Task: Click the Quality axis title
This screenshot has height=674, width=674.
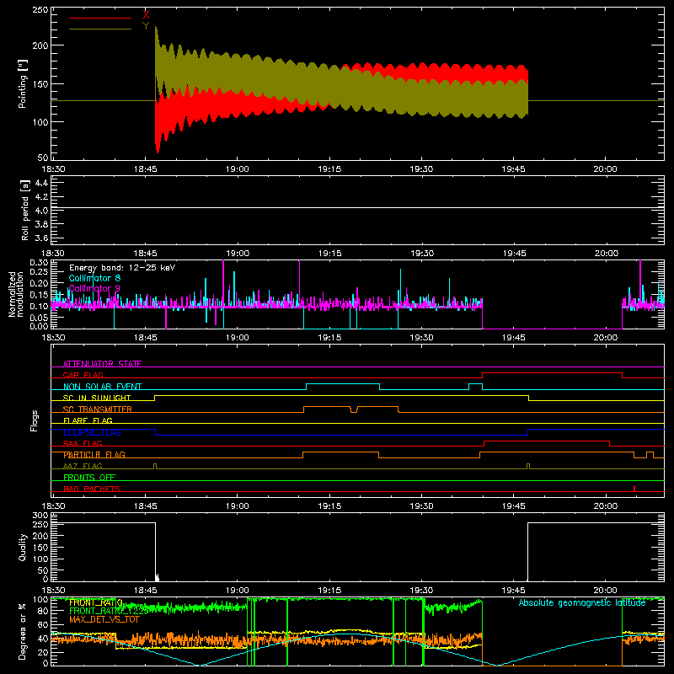Action: [23, 547]
